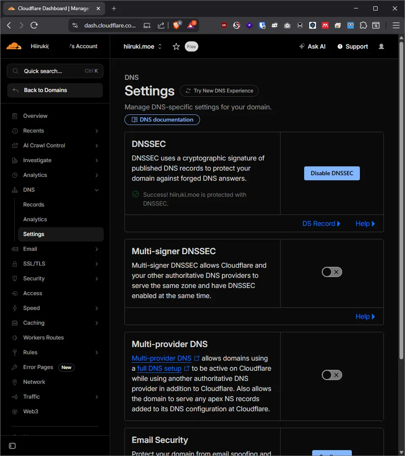405x456 pixels.
Task: Expand top-level Analytics chevron
Action: pyautogui.click(x=97, y=175)
